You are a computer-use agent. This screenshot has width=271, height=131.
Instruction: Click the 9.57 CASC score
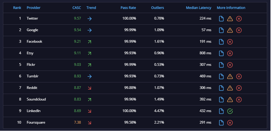[77, 18]
